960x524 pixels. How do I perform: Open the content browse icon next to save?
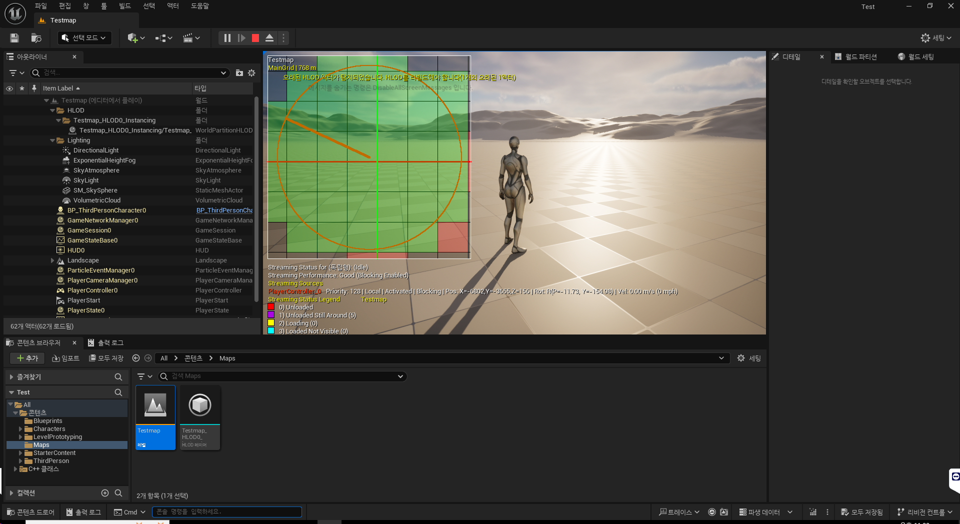pyautogui.click(x=36, y=38)
